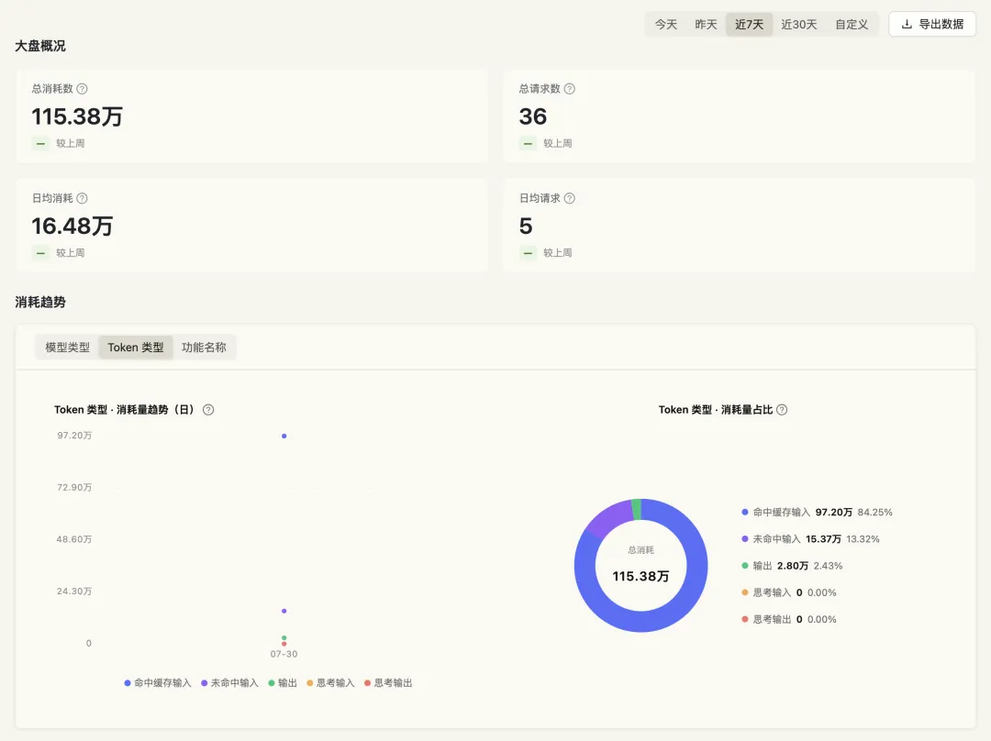Click the help icon next to 总消耗数
The width and height of the screenshot is (991, 741).
click(83, 89)
